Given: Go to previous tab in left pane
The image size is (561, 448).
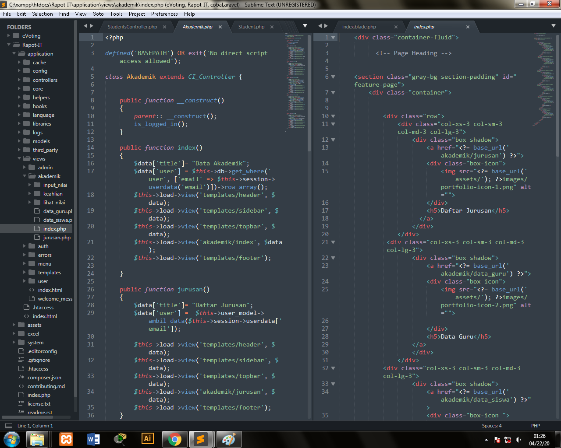Looking at the screenshot, I should click(85, 26).
